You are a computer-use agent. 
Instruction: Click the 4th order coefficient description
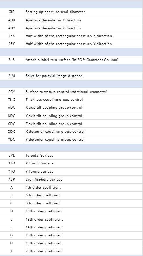(x=43, y=188)
